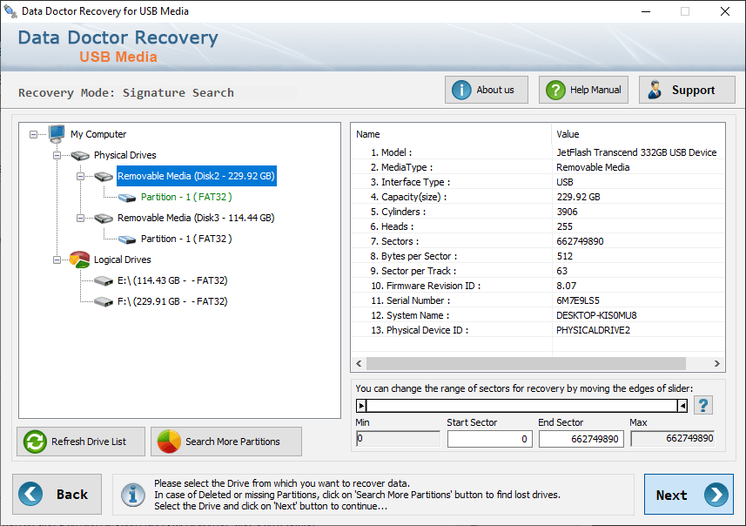This screenshot has height=526, width=746.
Task: Click the F:\ logical drive icon
Action: pyautogui.click(x=104, y=302)
